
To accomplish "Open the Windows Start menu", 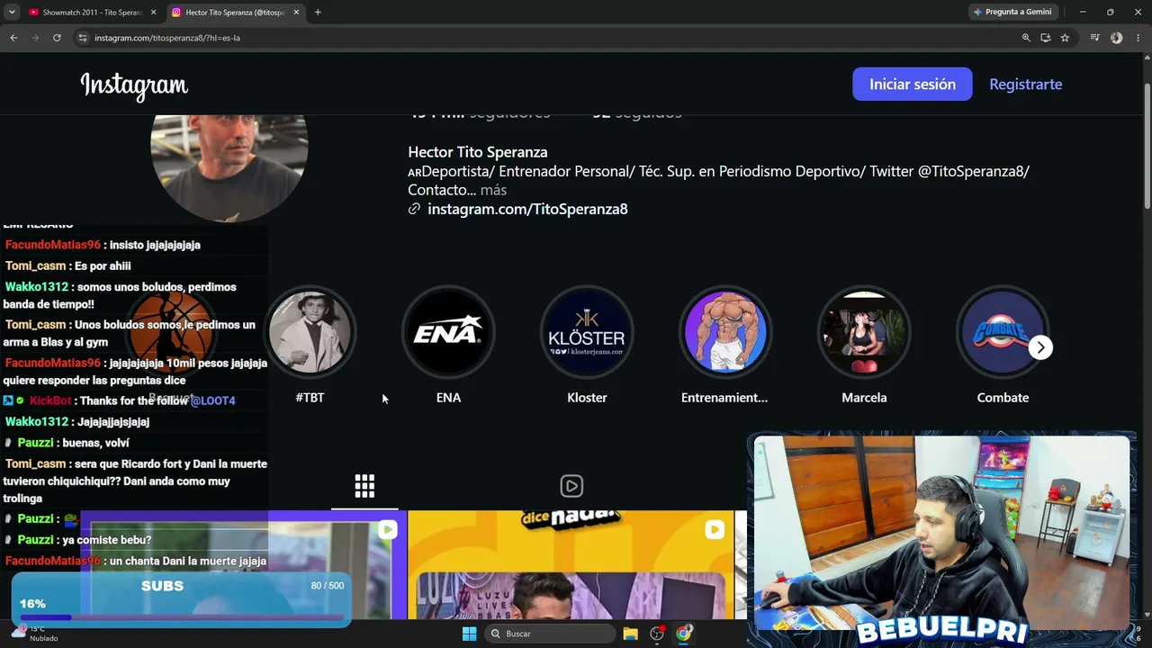I will click(x=469, y=634).
